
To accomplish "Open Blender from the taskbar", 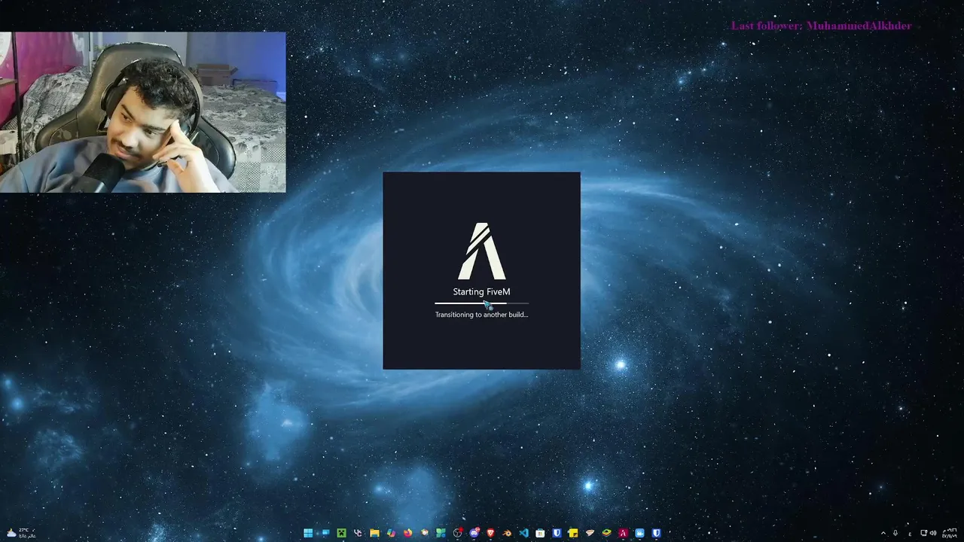I will 507,533.
